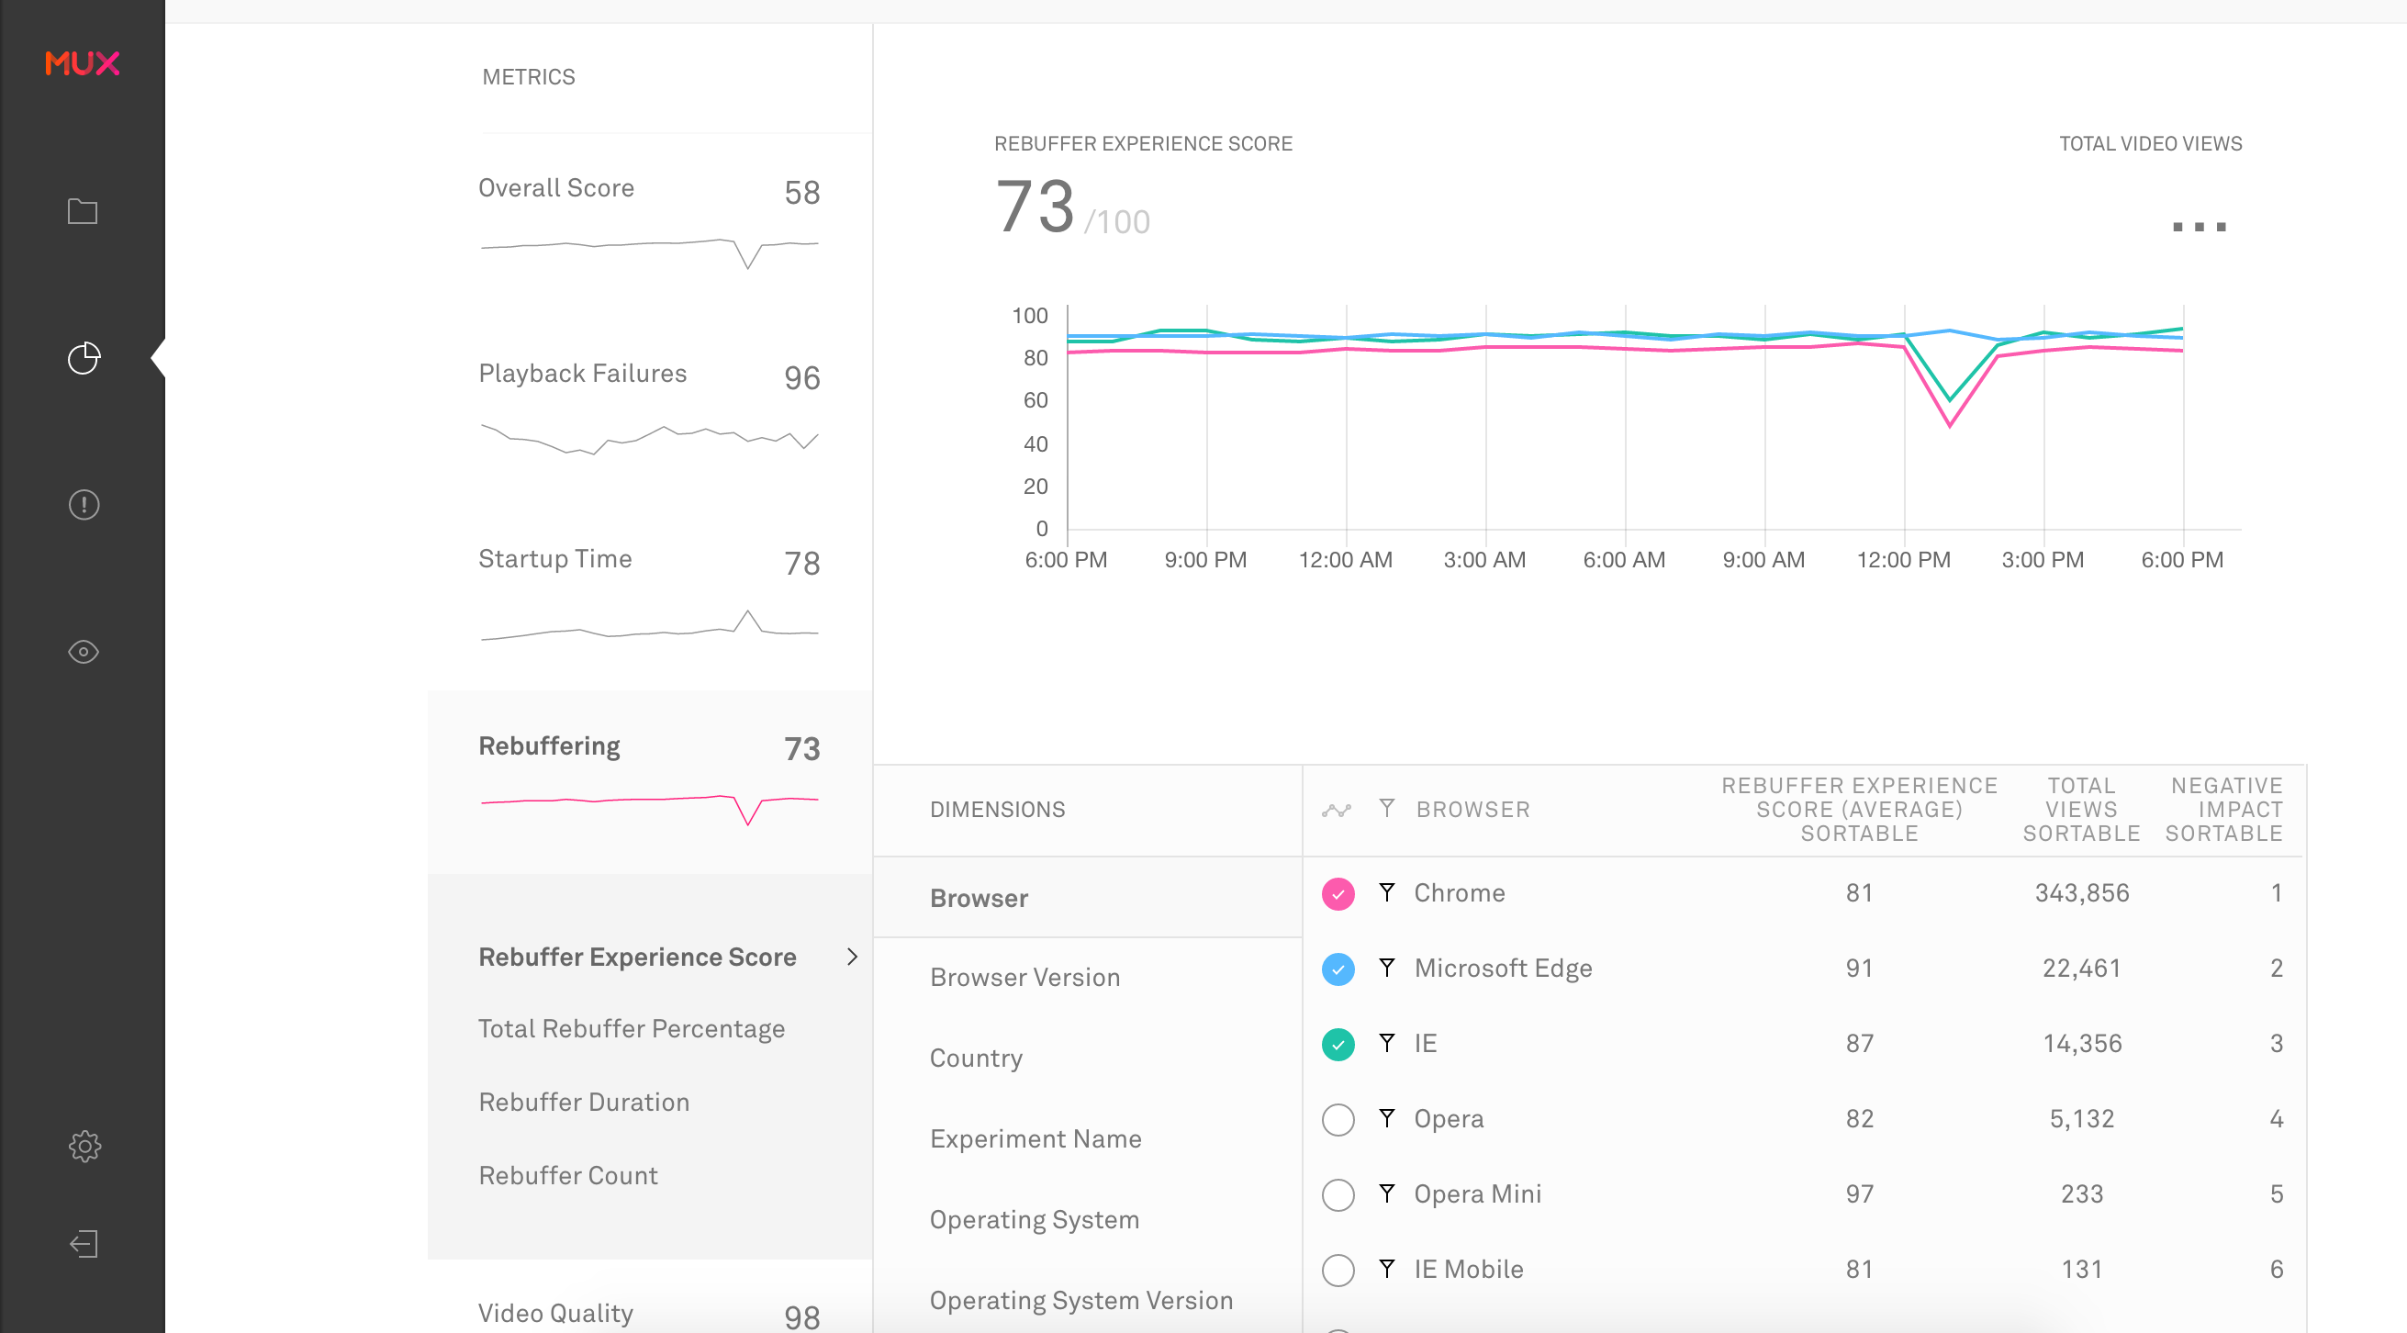
Task: Open the pie chart metrics icon
Action: tap(84, 358)
